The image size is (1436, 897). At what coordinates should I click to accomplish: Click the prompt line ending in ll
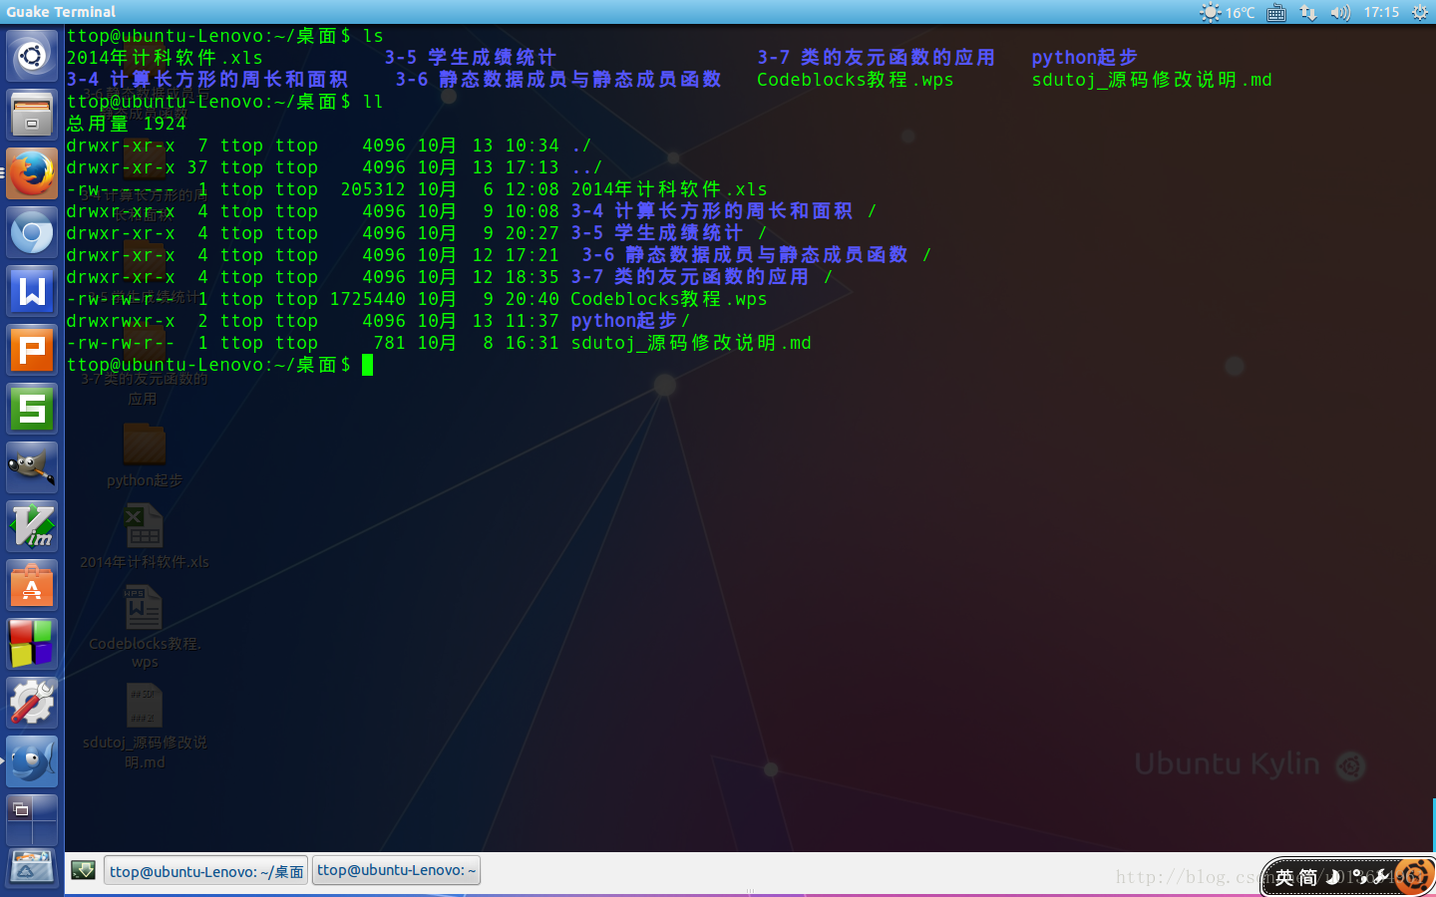tap(225, 102)
